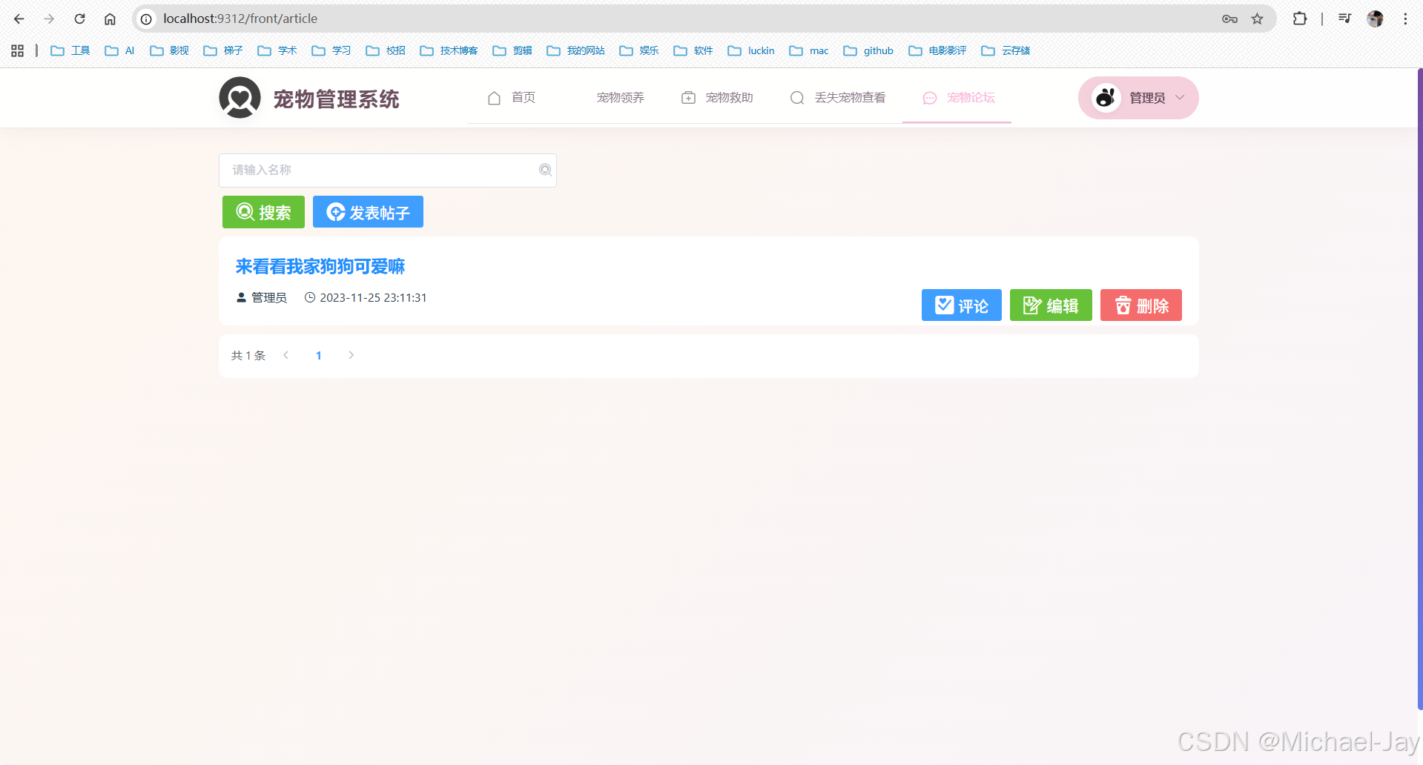Open the 学术 bookmark folder
Screen dimensions: 1423x765
point(277,50)
